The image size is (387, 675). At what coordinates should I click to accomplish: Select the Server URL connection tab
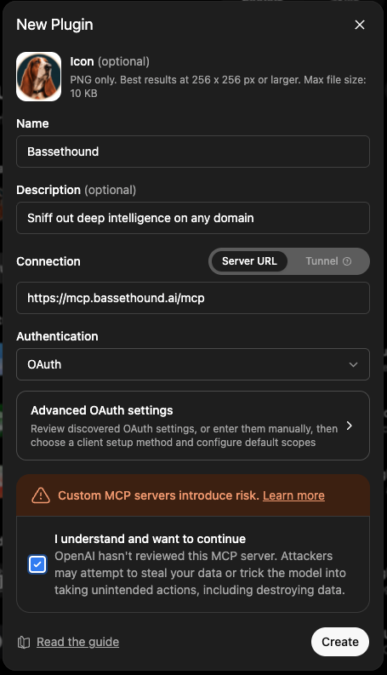click(x=249, y=261)
